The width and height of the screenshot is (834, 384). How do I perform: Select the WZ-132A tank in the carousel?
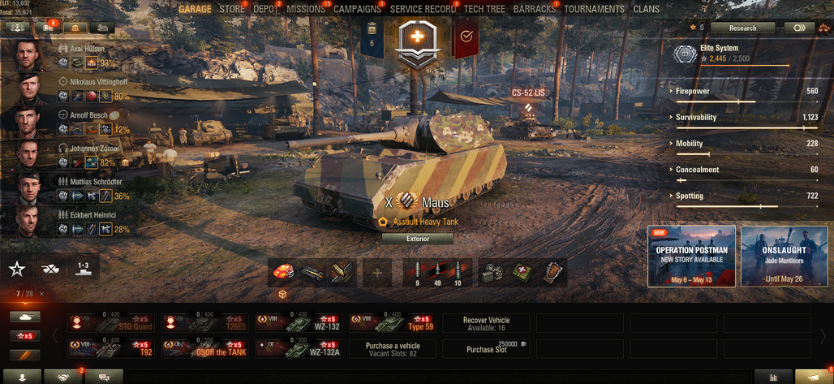[299, 349]
